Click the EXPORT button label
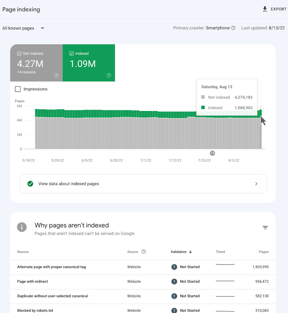The image size is (288, 313). [278, 9]
